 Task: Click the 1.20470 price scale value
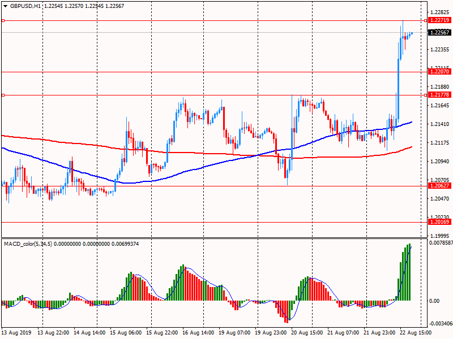click(x=440, y=199)
